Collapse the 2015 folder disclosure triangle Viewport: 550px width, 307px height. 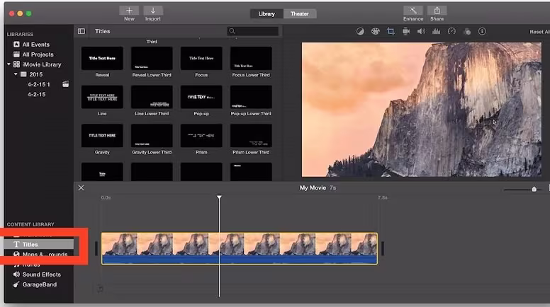click(x=16, y=74)
